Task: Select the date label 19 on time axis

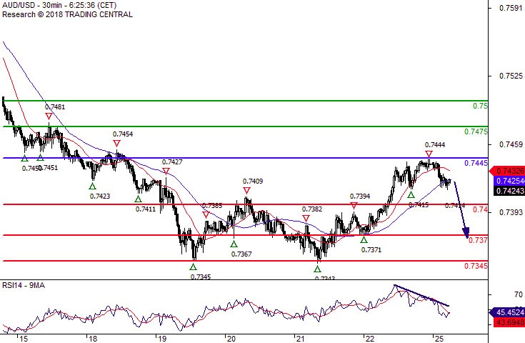Action: pos(162,339)
